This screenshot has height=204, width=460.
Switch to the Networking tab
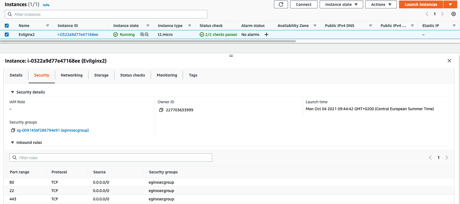coord(72,75)
